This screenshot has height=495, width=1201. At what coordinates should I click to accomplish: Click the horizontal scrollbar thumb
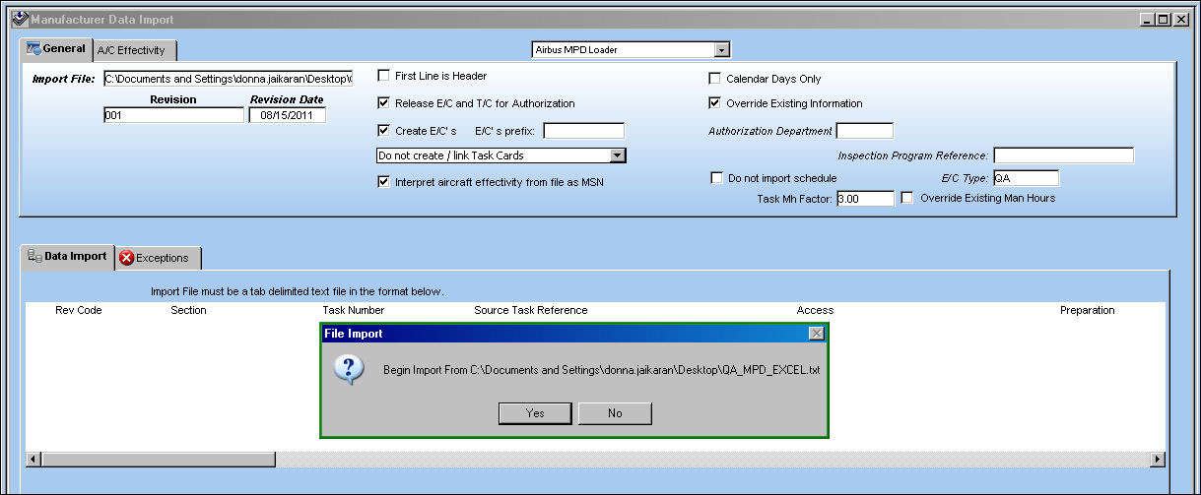tap(159, 460)
